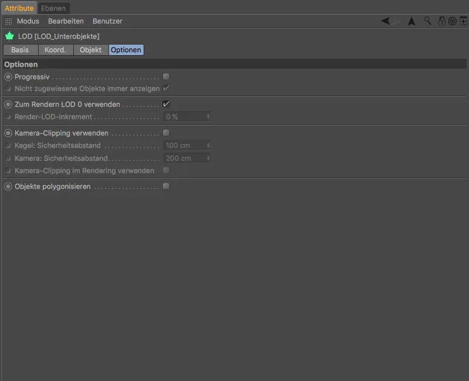Open the Benutzer menu
The height and width of the screenshot is (381, 469).
click(107, 21)
